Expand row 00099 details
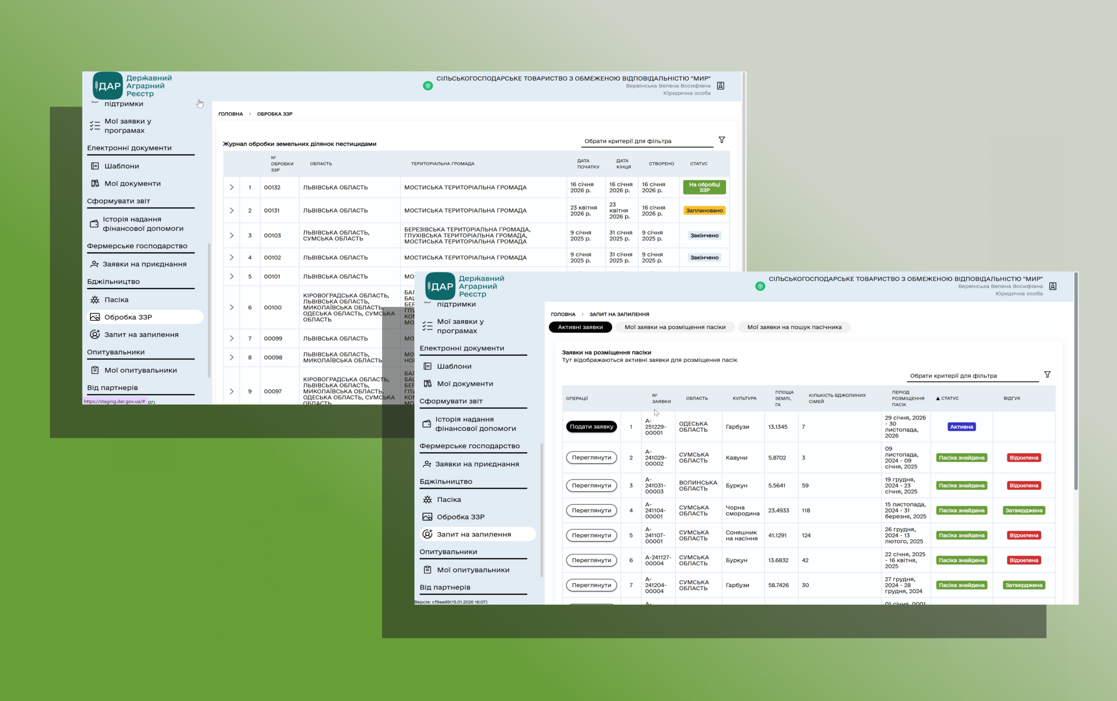This screenshot has height=701, width=1117. (x=231, y=338)
